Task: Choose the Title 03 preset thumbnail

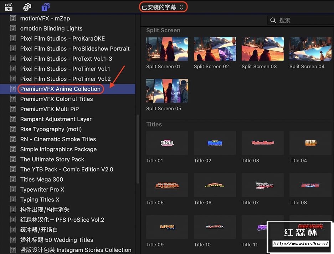Action: (x=263, y=143)
